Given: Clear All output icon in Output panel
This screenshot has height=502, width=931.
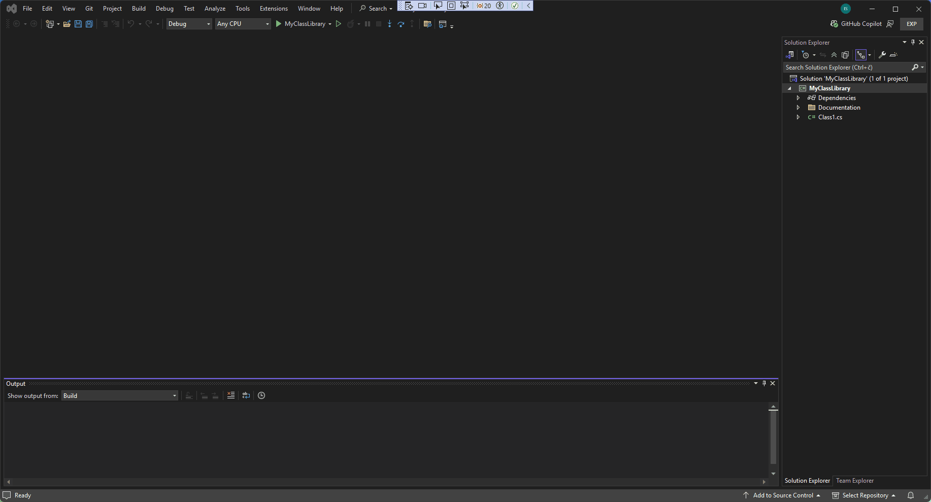Looking at the screenshot, I should tap(231, 395).
